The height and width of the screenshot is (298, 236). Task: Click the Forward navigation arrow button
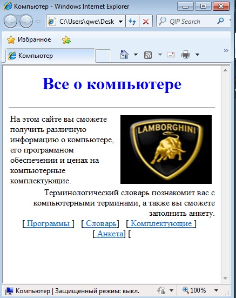click(26, 21)
